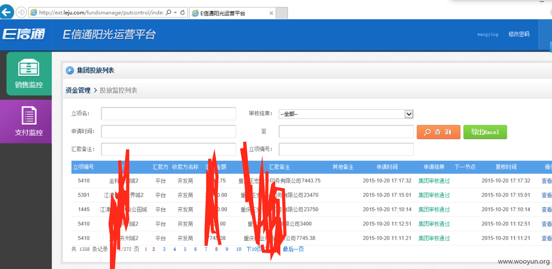Click 集团审核通过 in the 17:10:14 row

434,209
